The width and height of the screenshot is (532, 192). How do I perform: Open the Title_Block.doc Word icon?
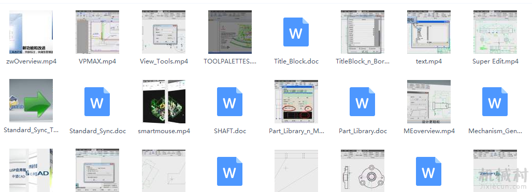point(296,32)
